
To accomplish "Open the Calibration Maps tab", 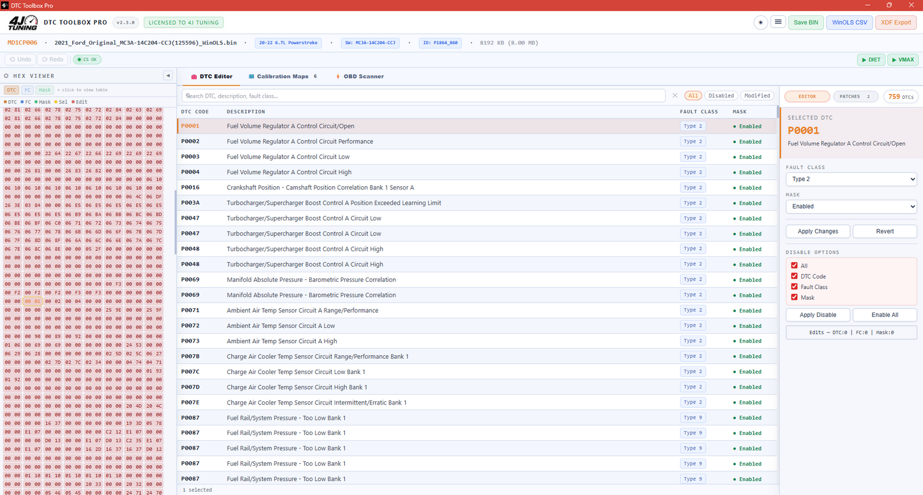I will (x=282, y=77).
